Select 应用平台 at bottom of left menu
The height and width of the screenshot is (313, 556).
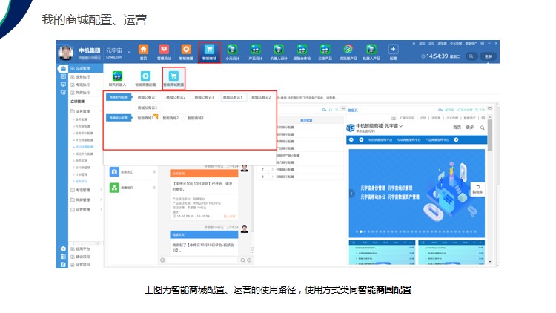point(82,248)
